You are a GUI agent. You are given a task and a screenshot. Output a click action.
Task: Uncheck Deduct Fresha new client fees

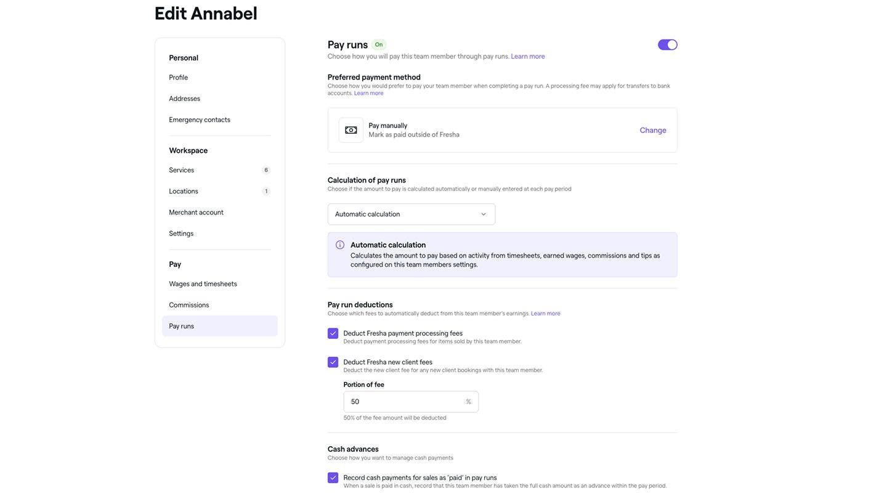[x=333, y=362]
